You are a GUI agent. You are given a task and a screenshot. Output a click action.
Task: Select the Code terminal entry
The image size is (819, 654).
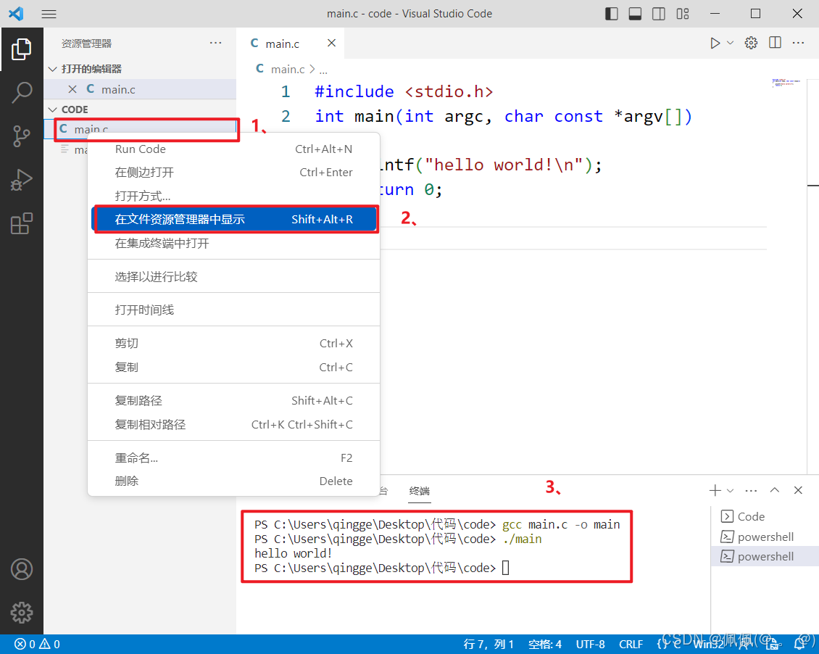click(x=765, y=517)
